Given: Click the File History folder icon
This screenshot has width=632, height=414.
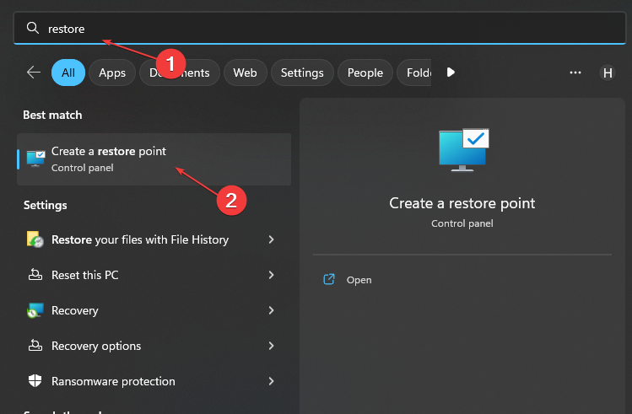Looking at the screenshot, I should (x=35, y=239).
